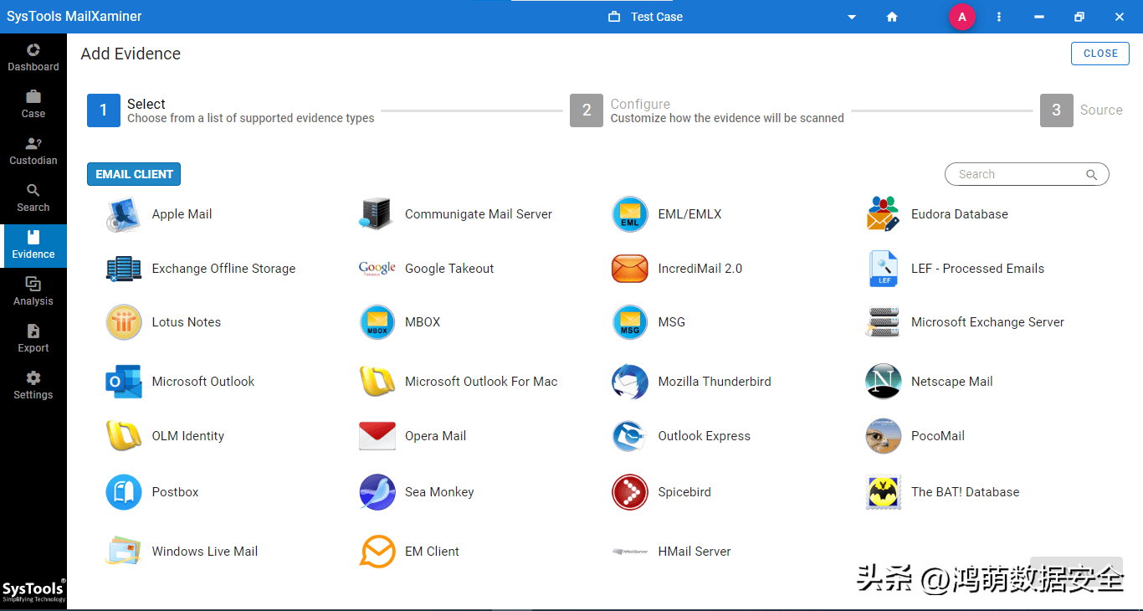Image resolution: width=1143 pixels, height=611 pixels.
Task: Pick The BAT! Database icon
Action: (x=883, y=492)
